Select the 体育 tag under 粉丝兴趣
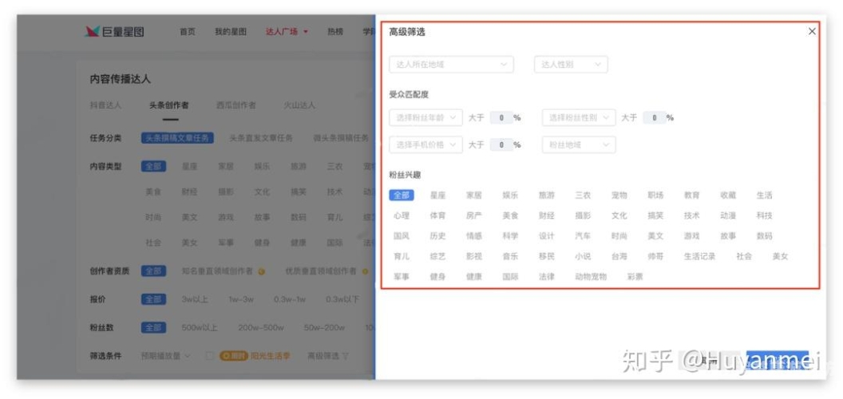The image size is (843, 399). coord(437,215)
